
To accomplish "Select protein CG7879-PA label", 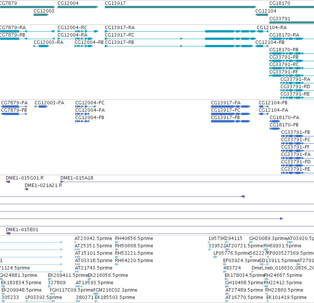I will [x=14, y=103].
